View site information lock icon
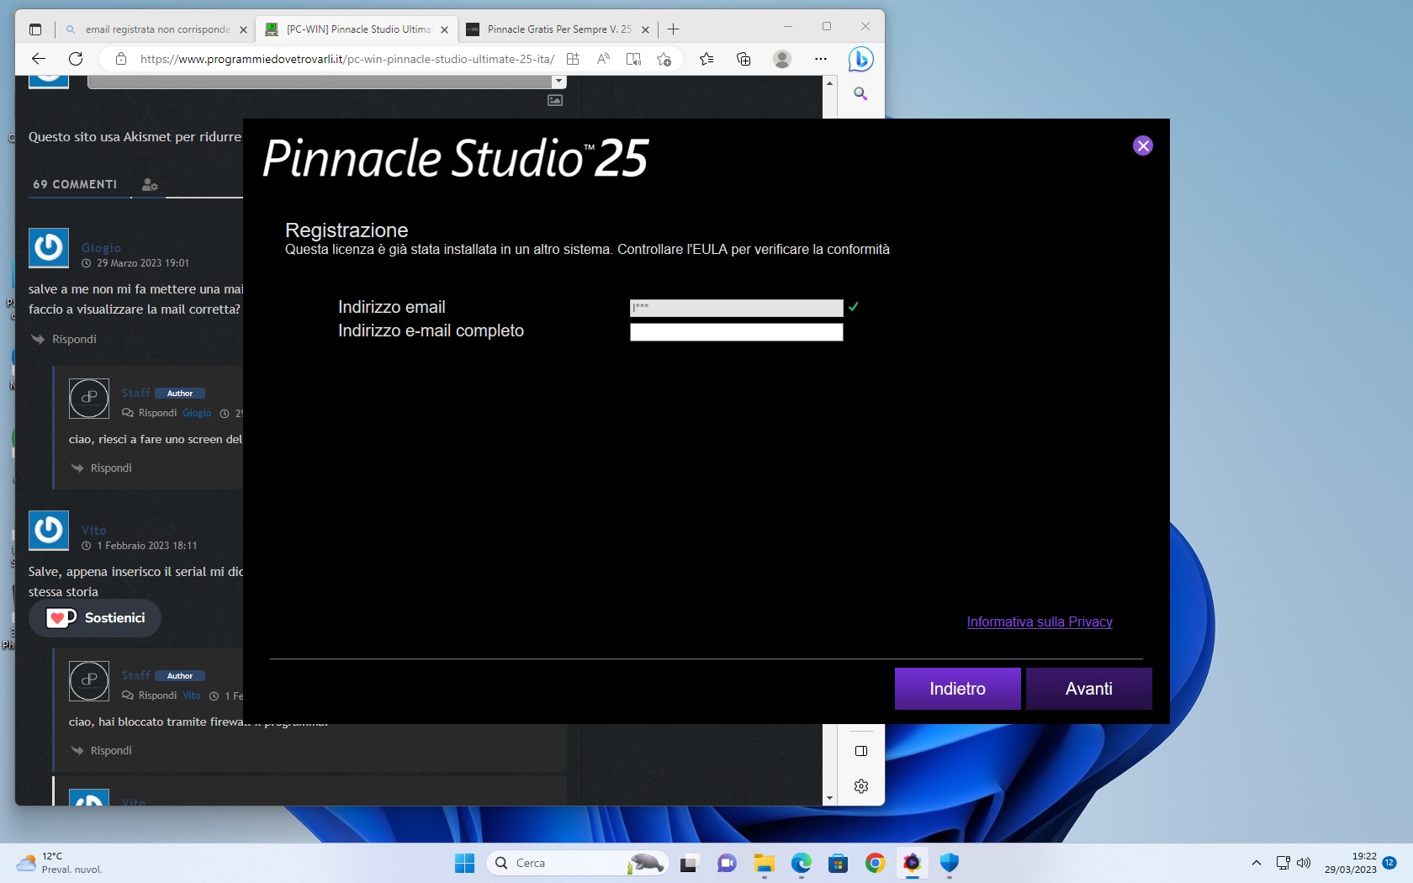The height and width of the screenshot is (883, 1413). pos(121,59)
